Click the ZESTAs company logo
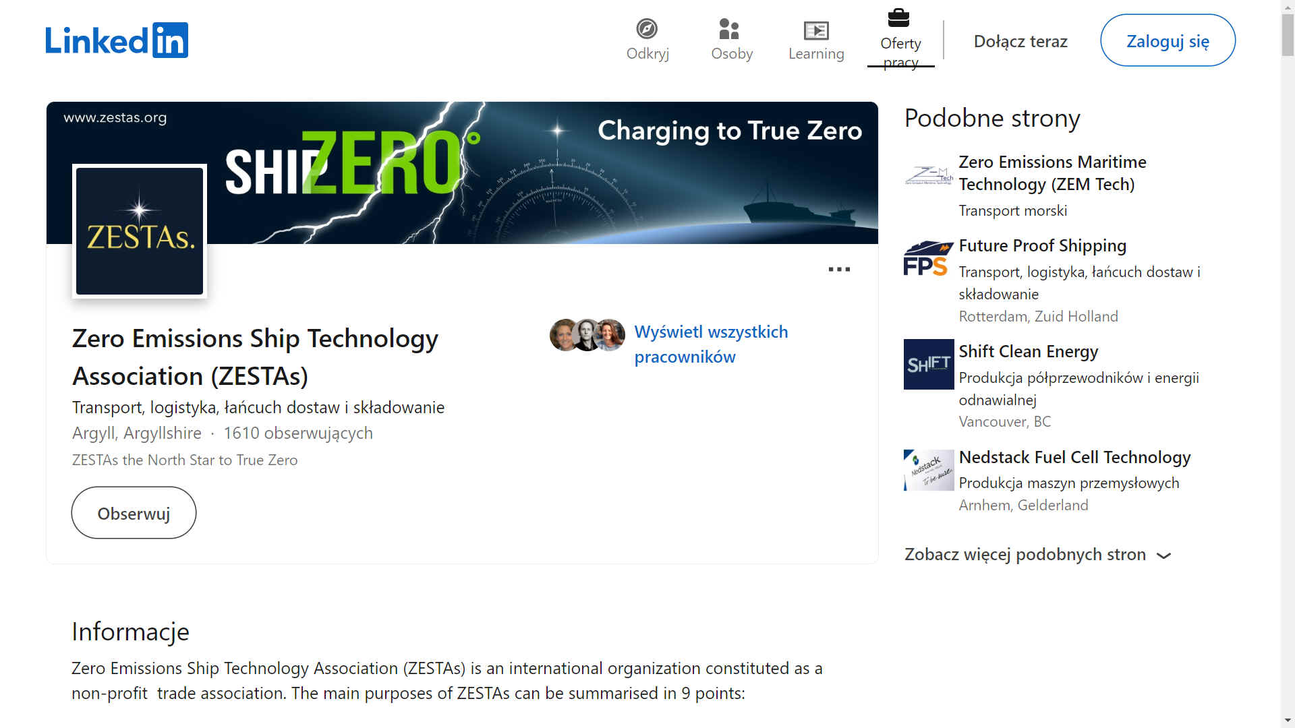 (x=140, y=231)
